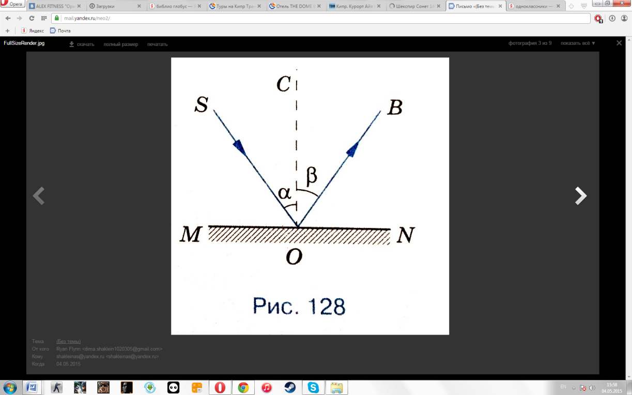This screenshot has width=632, height=395.
Task: Open Skype from the taskbar
Action: 313,387
